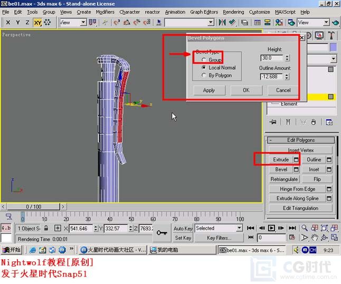Click the Align tool icon
Screen dimensions: 341x284
tap(232, 22)
